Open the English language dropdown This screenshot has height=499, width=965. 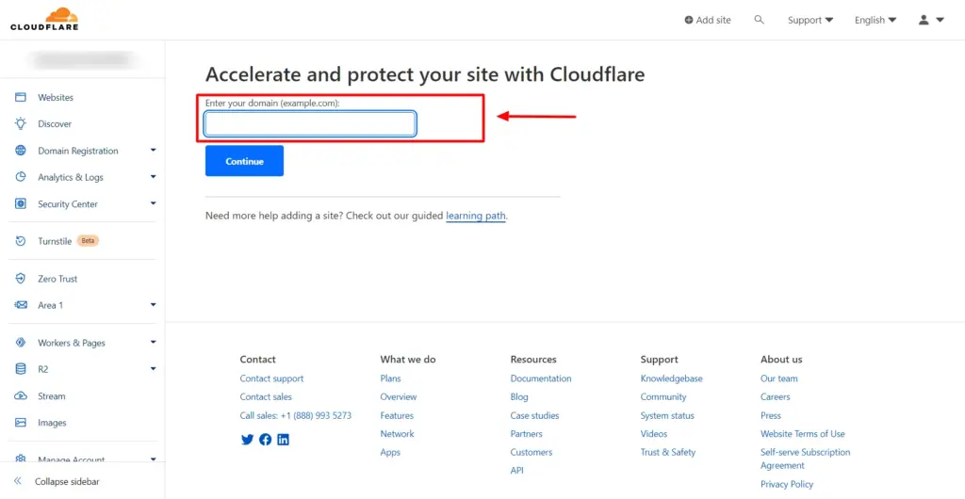(875, 20)
